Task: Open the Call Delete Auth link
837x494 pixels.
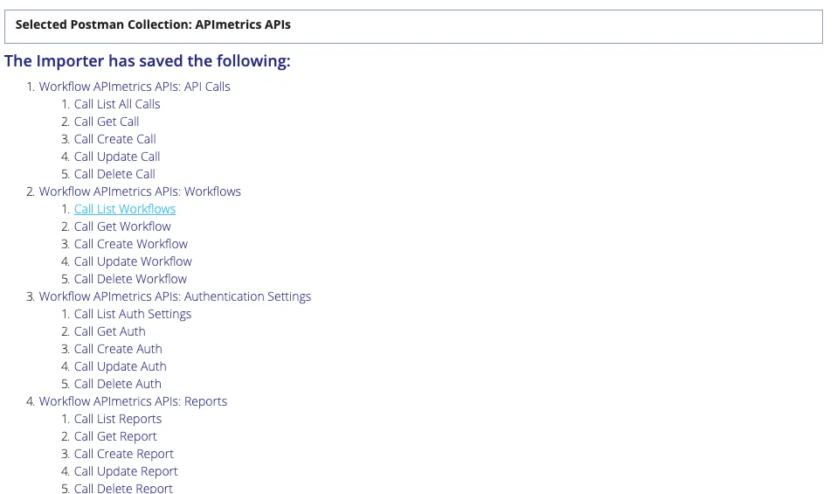Action: (117, 384)
